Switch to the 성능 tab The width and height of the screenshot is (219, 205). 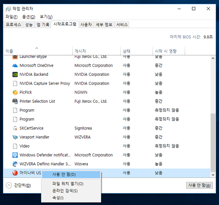coord(29,25)
